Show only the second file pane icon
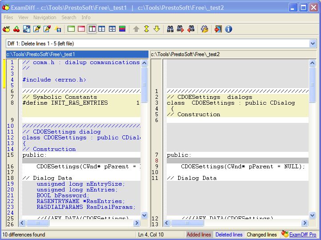The width and height of the screenshot is (321, 240). 81,29
